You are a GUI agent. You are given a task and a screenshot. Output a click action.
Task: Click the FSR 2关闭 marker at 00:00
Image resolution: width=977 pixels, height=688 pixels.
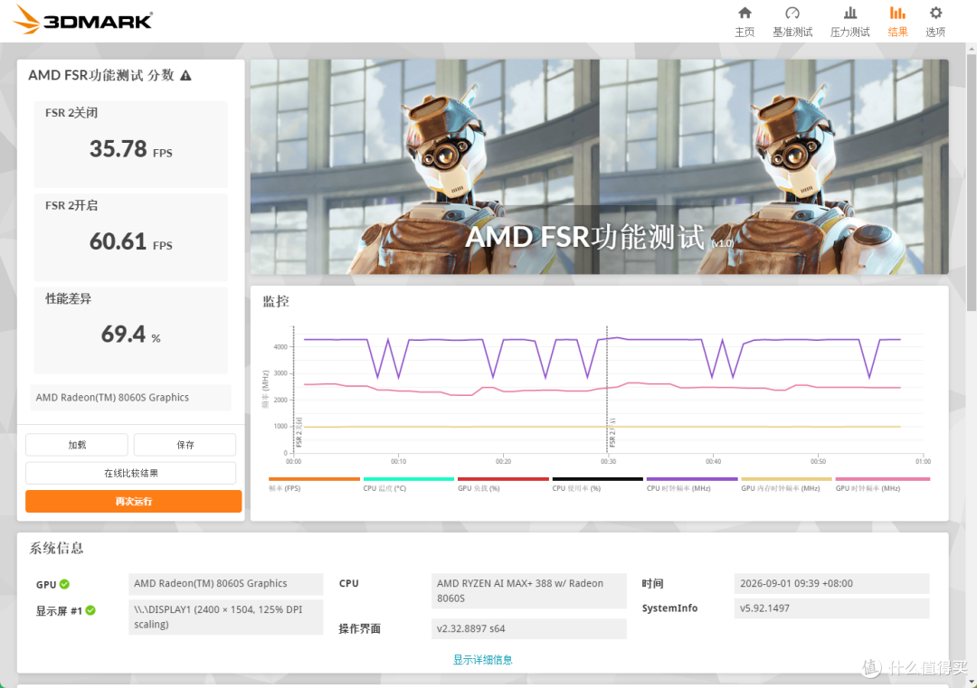tap(299, 432)
